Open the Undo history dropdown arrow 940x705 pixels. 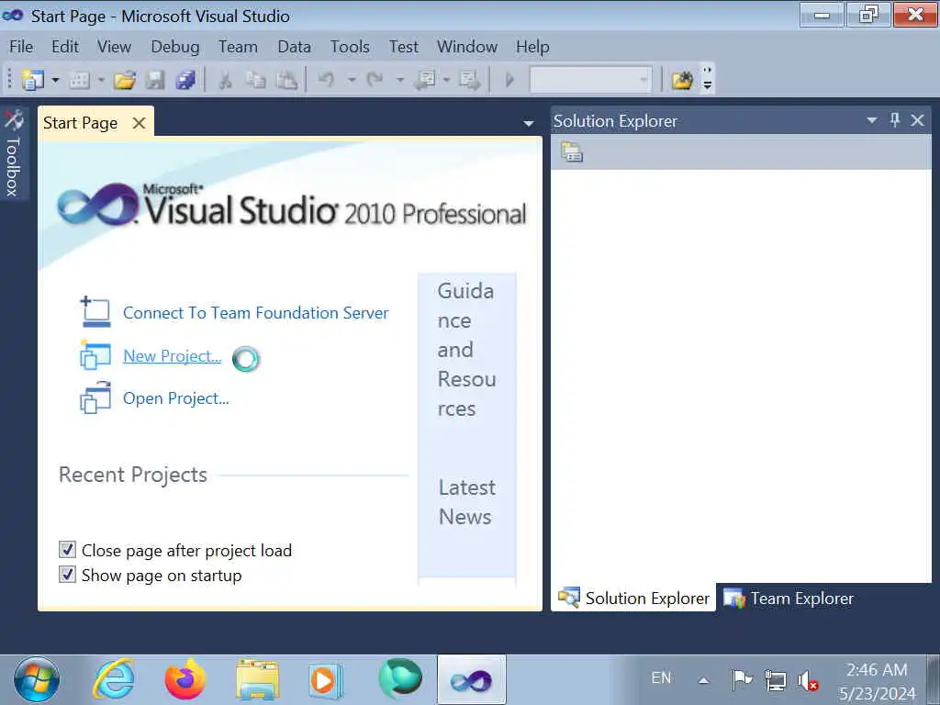coord(352,80)
